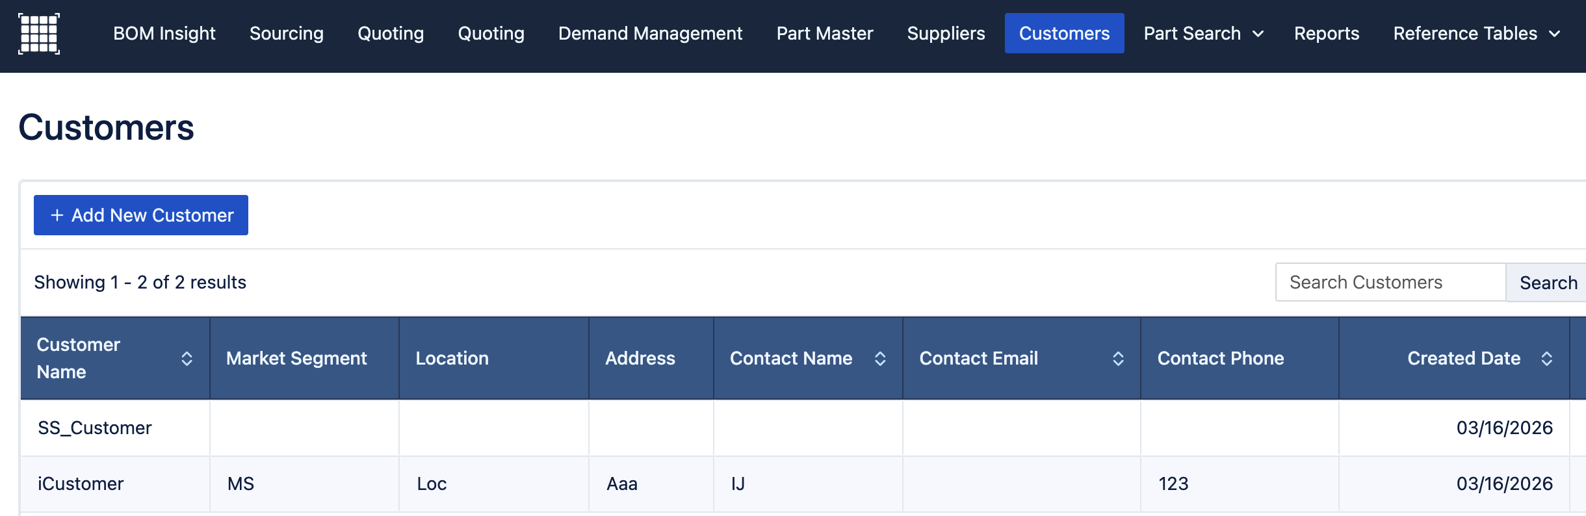
Task: Expand the Reference Tables dropdown chevron
Action: click(1555, 34)
